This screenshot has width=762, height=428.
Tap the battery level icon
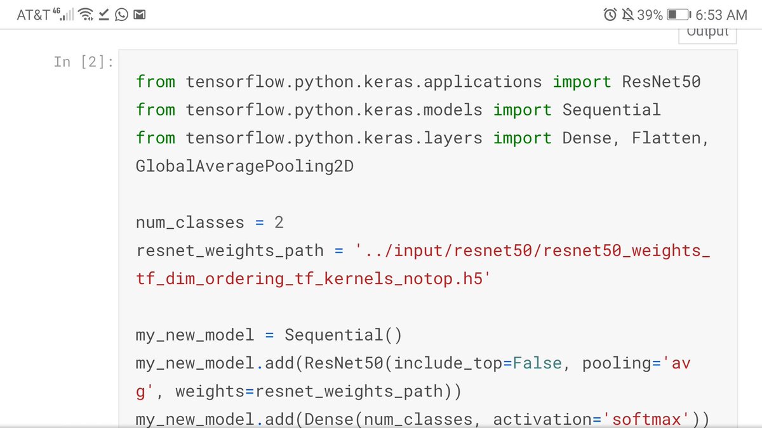coord(679,15)
